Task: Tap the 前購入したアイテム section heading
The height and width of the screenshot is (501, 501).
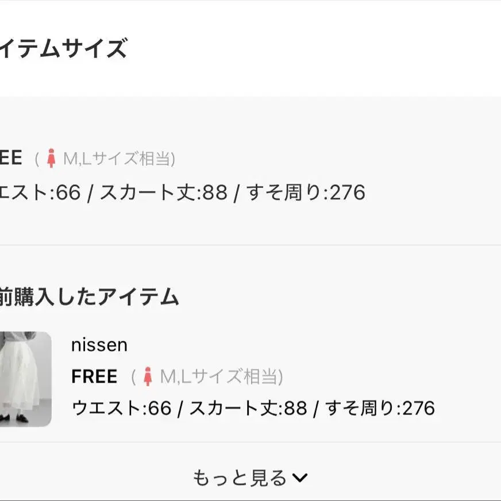Action: [x=89, y=297]
